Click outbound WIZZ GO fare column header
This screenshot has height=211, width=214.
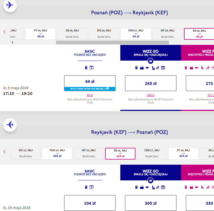(151, 53)
